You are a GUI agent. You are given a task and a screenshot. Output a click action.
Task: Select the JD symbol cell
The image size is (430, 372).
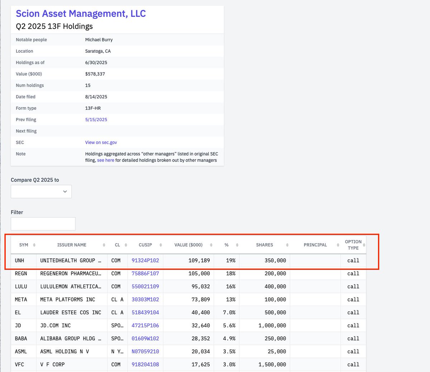pos(24,325)
